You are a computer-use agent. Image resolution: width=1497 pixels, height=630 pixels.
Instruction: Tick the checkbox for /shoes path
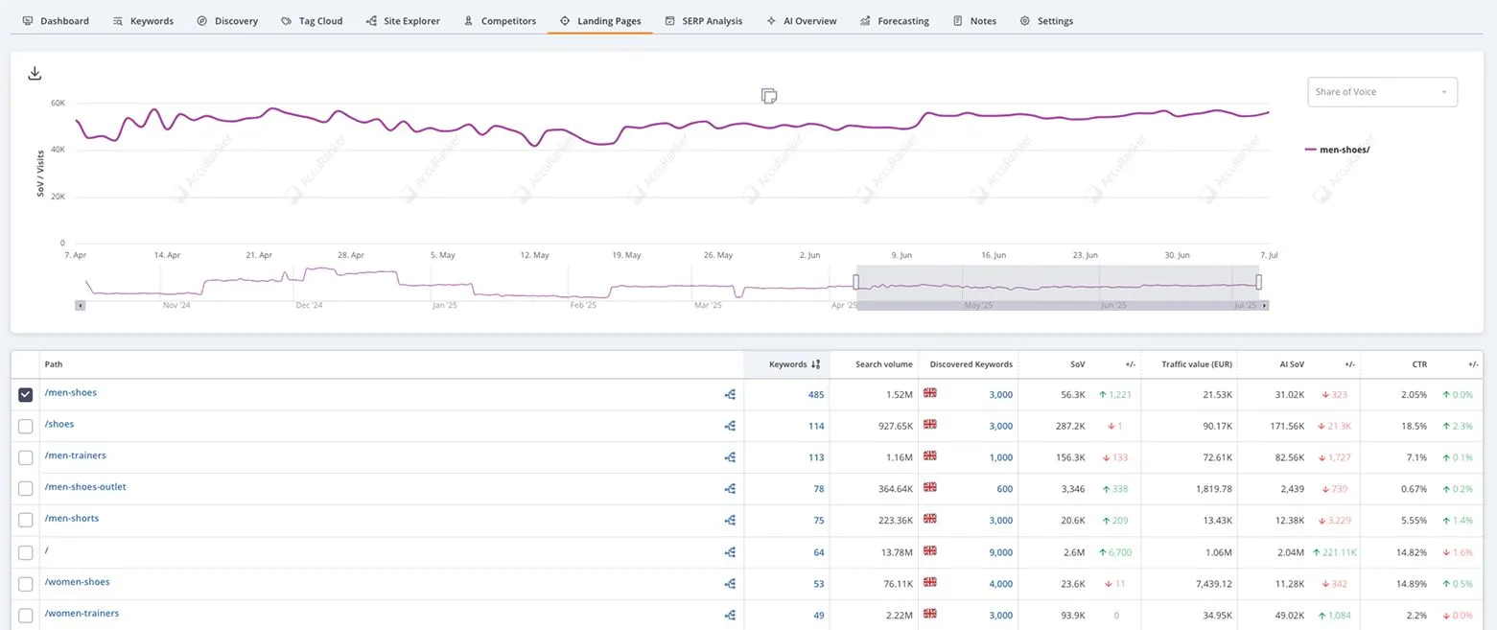pyautogui.click(x=26, y=427)
